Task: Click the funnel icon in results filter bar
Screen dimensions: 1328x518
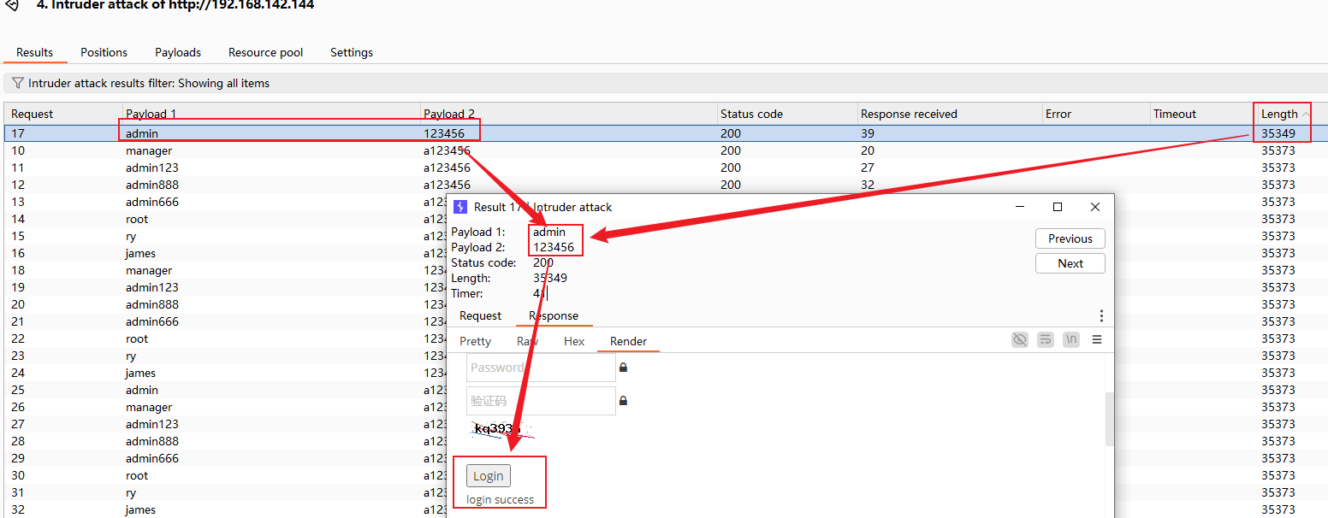Action: pyautogui.click(x=17, y=83)
